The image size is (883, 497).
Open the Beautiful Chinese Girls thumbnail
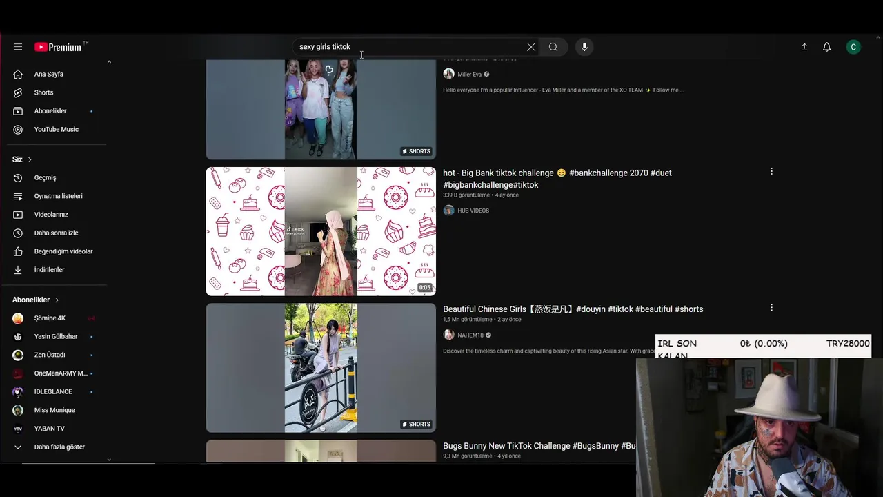pos(321,368)
